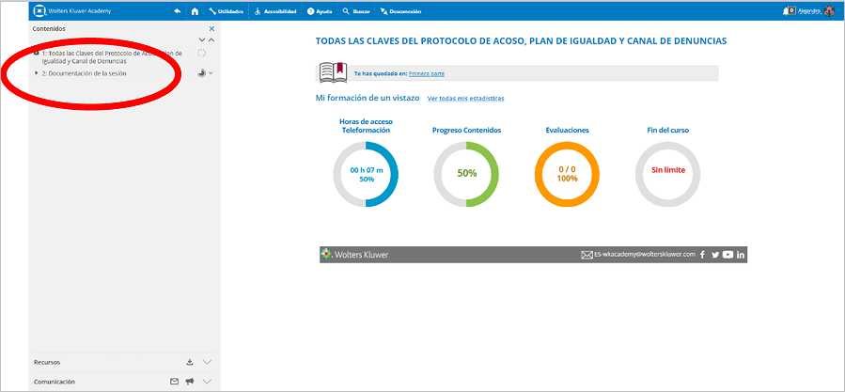Expand unit 2 triangle Documentación de la sesión

pyautogui.click(x=36, y=72)
